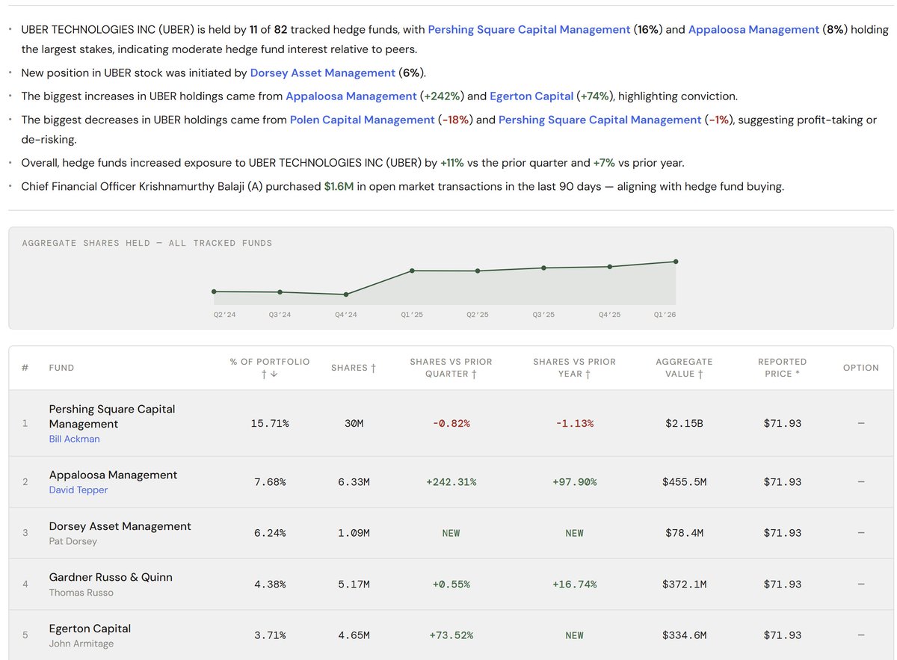Click +97.90% yearly change cell
The height and width of the screenshot is (660, 897).
574,482
